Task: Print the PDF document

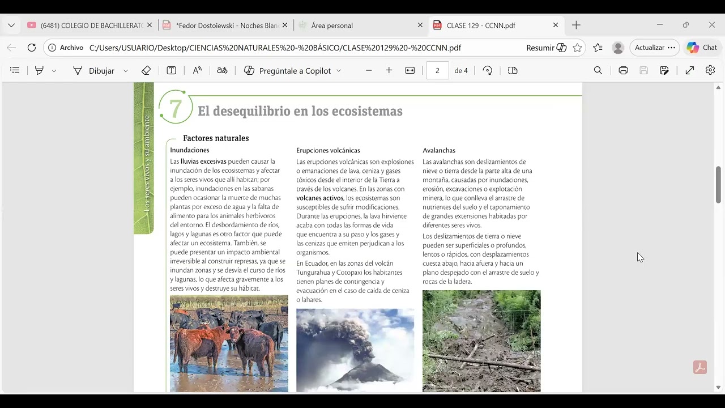Action: click(624, 70)
